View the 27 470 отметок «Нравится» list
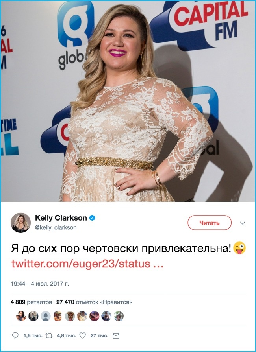This screenshot has width=256, height=352. pyautogui.click(x=94, y=302)
